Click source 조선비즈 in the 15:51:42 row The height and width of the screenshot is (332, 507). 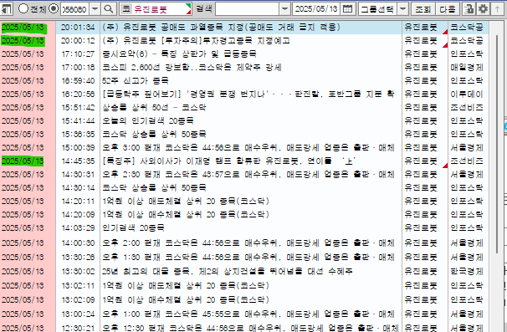pos(467,108)
